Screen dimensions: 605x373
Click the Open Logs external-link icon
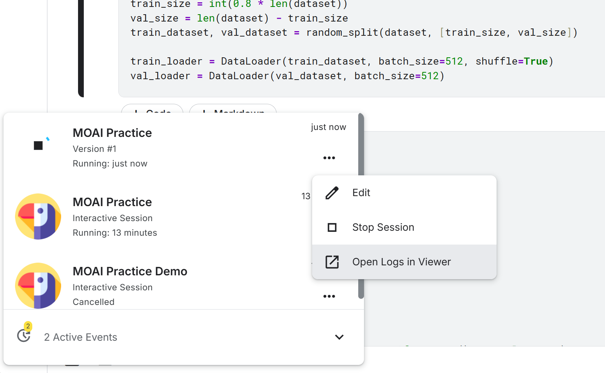(x=332, y=262)
